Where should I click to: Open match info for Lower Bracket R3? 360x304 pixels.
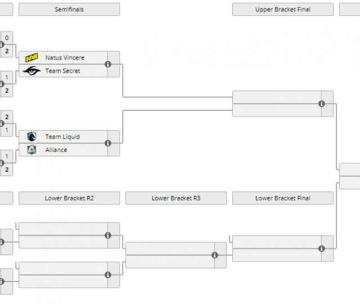coord(215,255)
